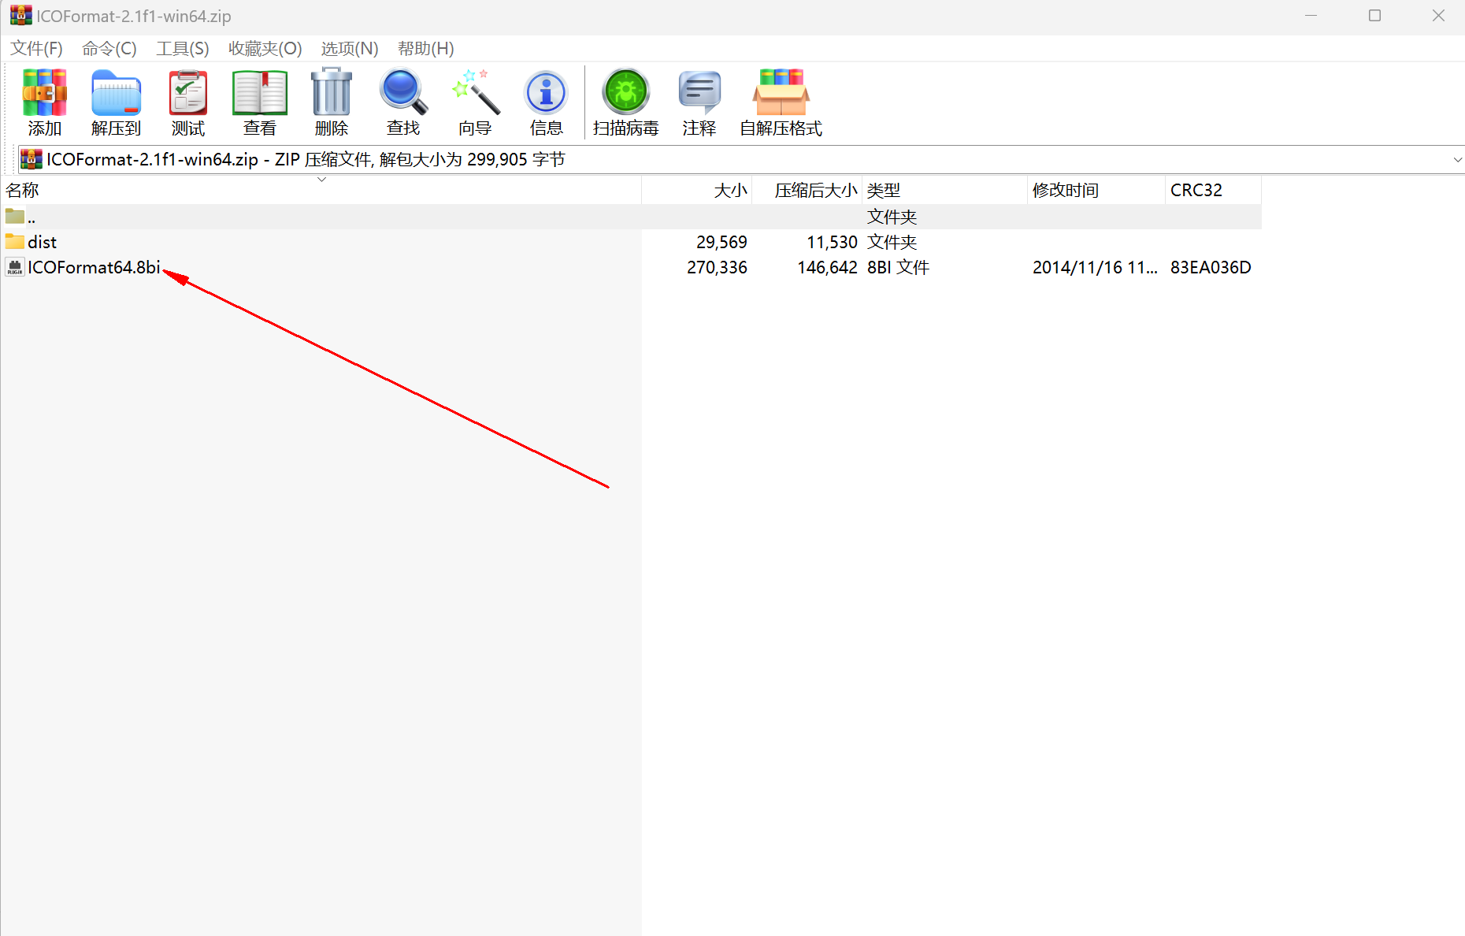Sort by the CRC32 column header
The height and width of the screenshot is (936, 1465).
1214,190
